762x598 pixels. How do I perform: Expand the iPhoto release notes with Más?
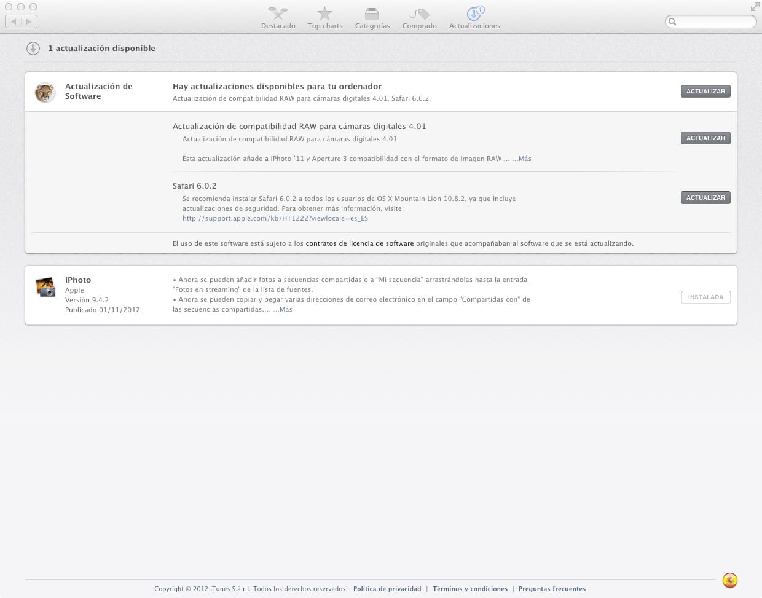coord(285,309)
